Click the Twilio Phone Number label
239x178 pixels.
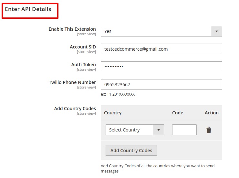tap(72, 82)
